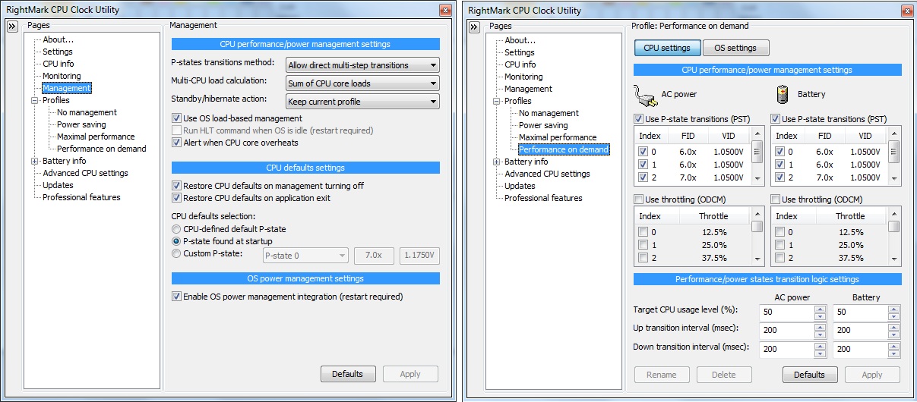Enable Battery Use throttling (ODCM)
Viewport: 917px width, 402px height.
coord(776,199)
